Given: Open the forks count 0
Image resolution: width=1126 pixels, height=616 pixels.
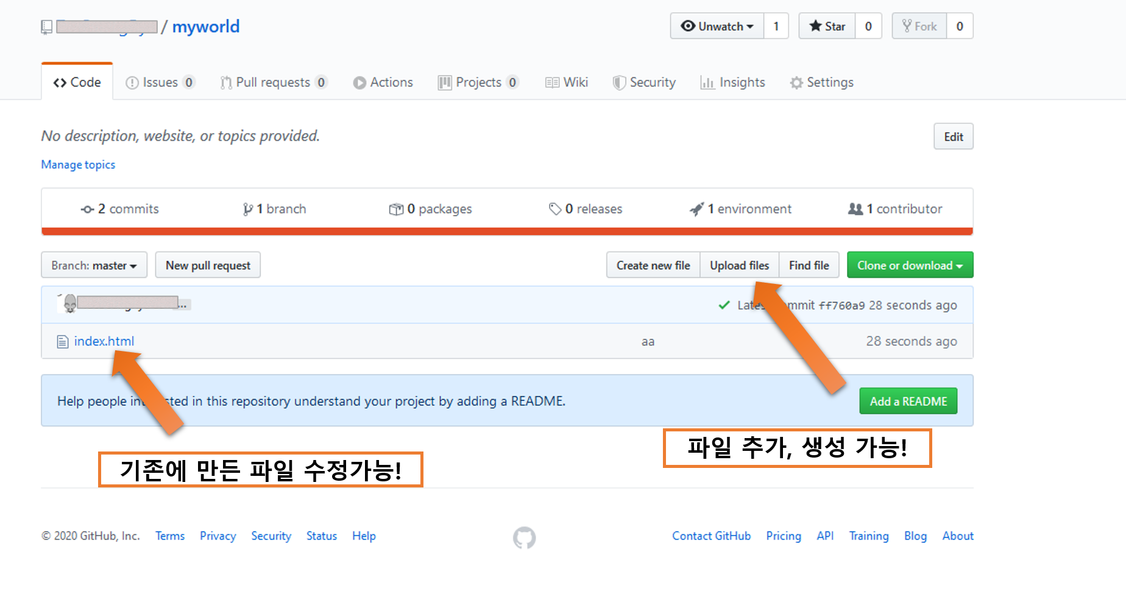Looking at the screenshot, I should click(x=960, y=26).
